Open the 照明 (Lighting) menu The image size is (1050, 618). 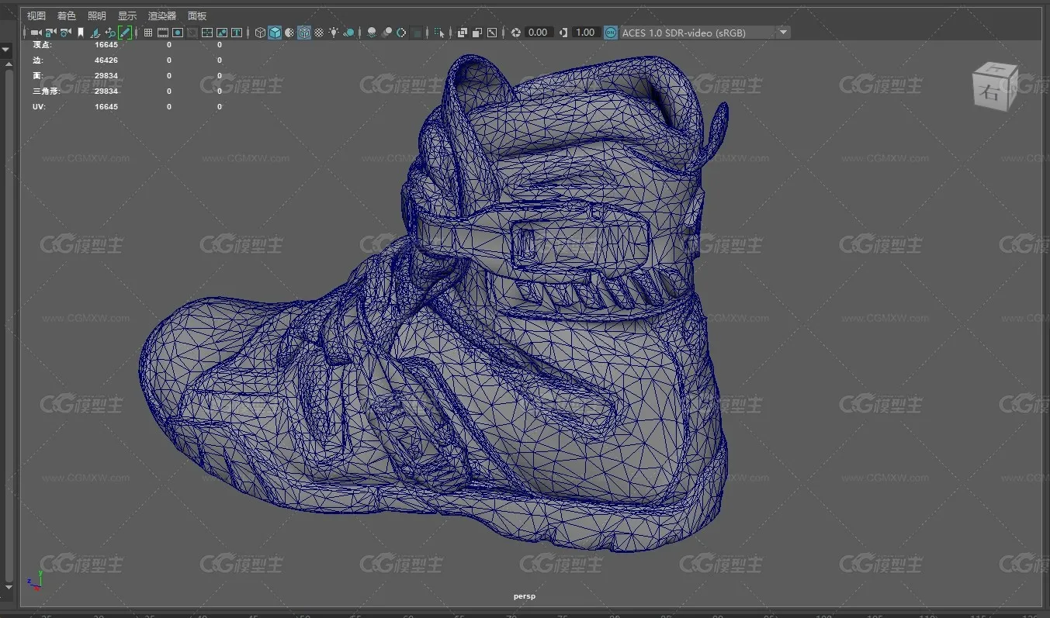pos(97,16)
